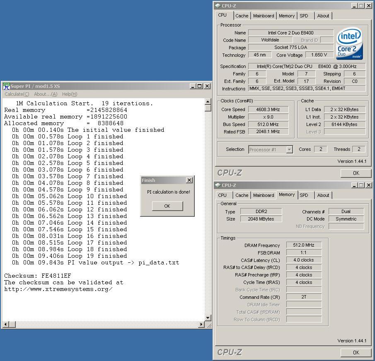Open the Help(H) menu in Super PI
Screen dimensions: 375x361
click(x=69, y=94)
